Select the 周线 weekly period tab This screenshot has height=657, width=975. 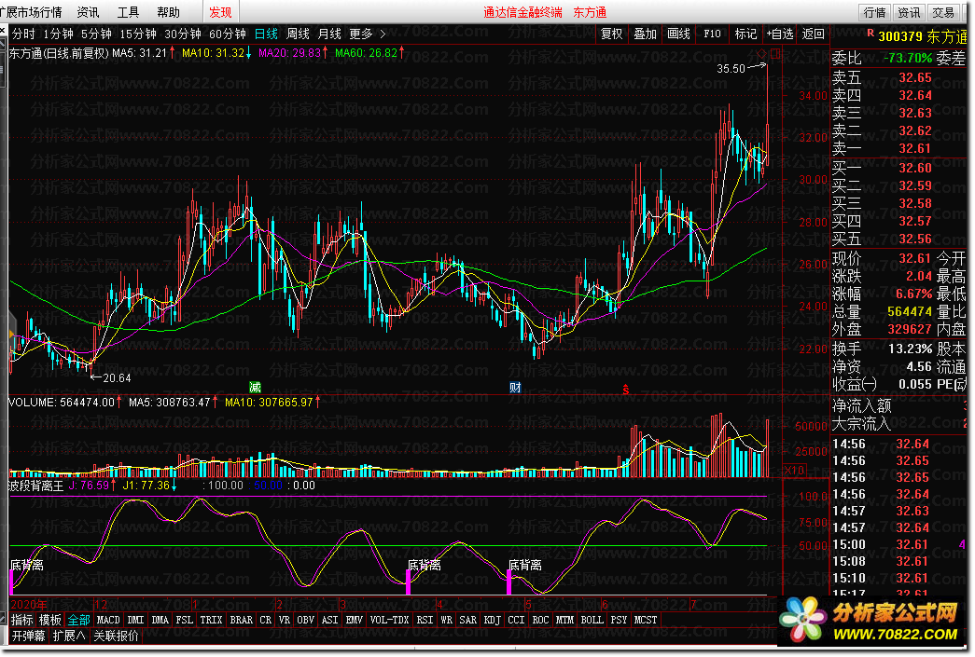click(x=298, y=34)
